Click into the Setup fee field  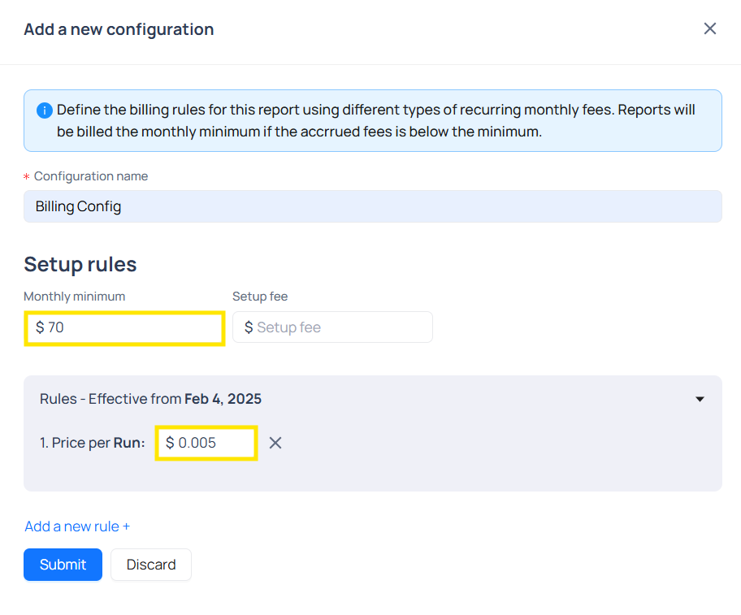click(x=341, y=327)
